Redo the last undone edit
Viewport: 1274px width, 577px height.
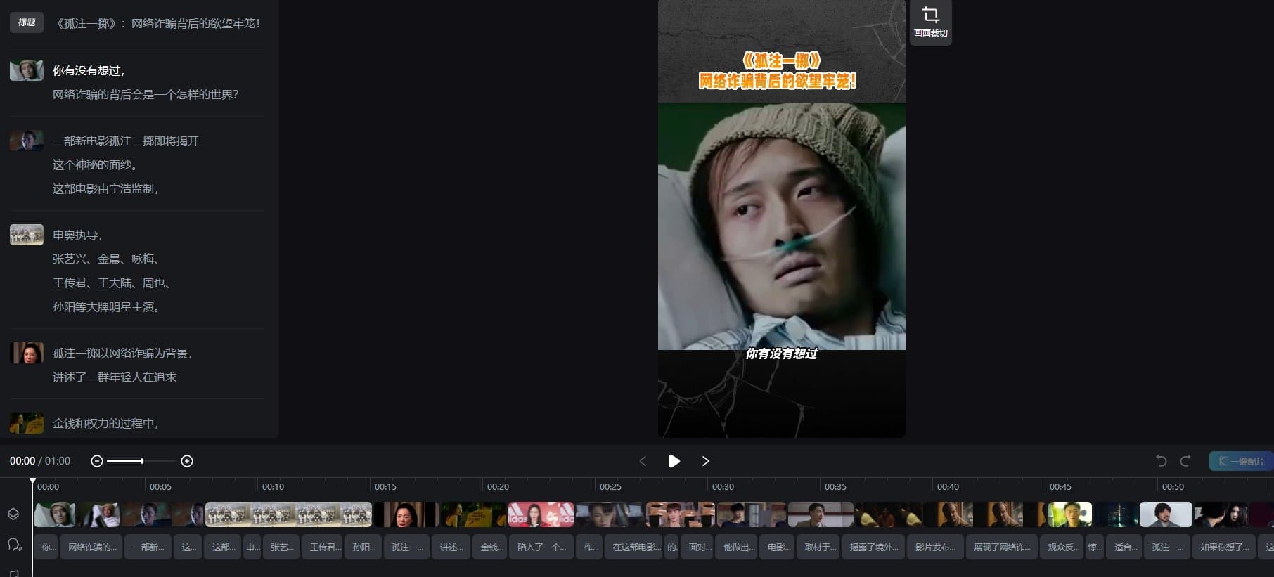click(1185, 461)
